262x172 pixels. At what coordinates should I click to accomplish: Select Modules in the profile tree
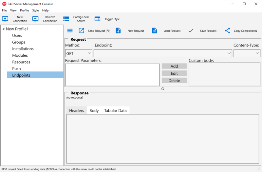[20, 55]
